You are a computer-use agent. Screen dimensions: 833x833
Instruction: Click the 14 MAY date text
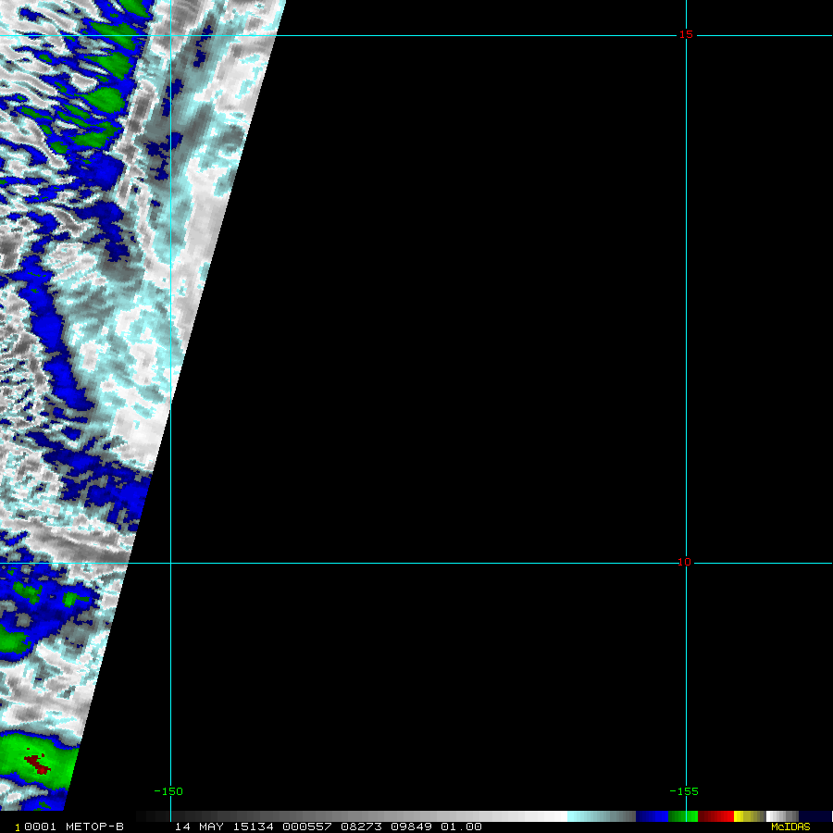[x=199, y=827]
